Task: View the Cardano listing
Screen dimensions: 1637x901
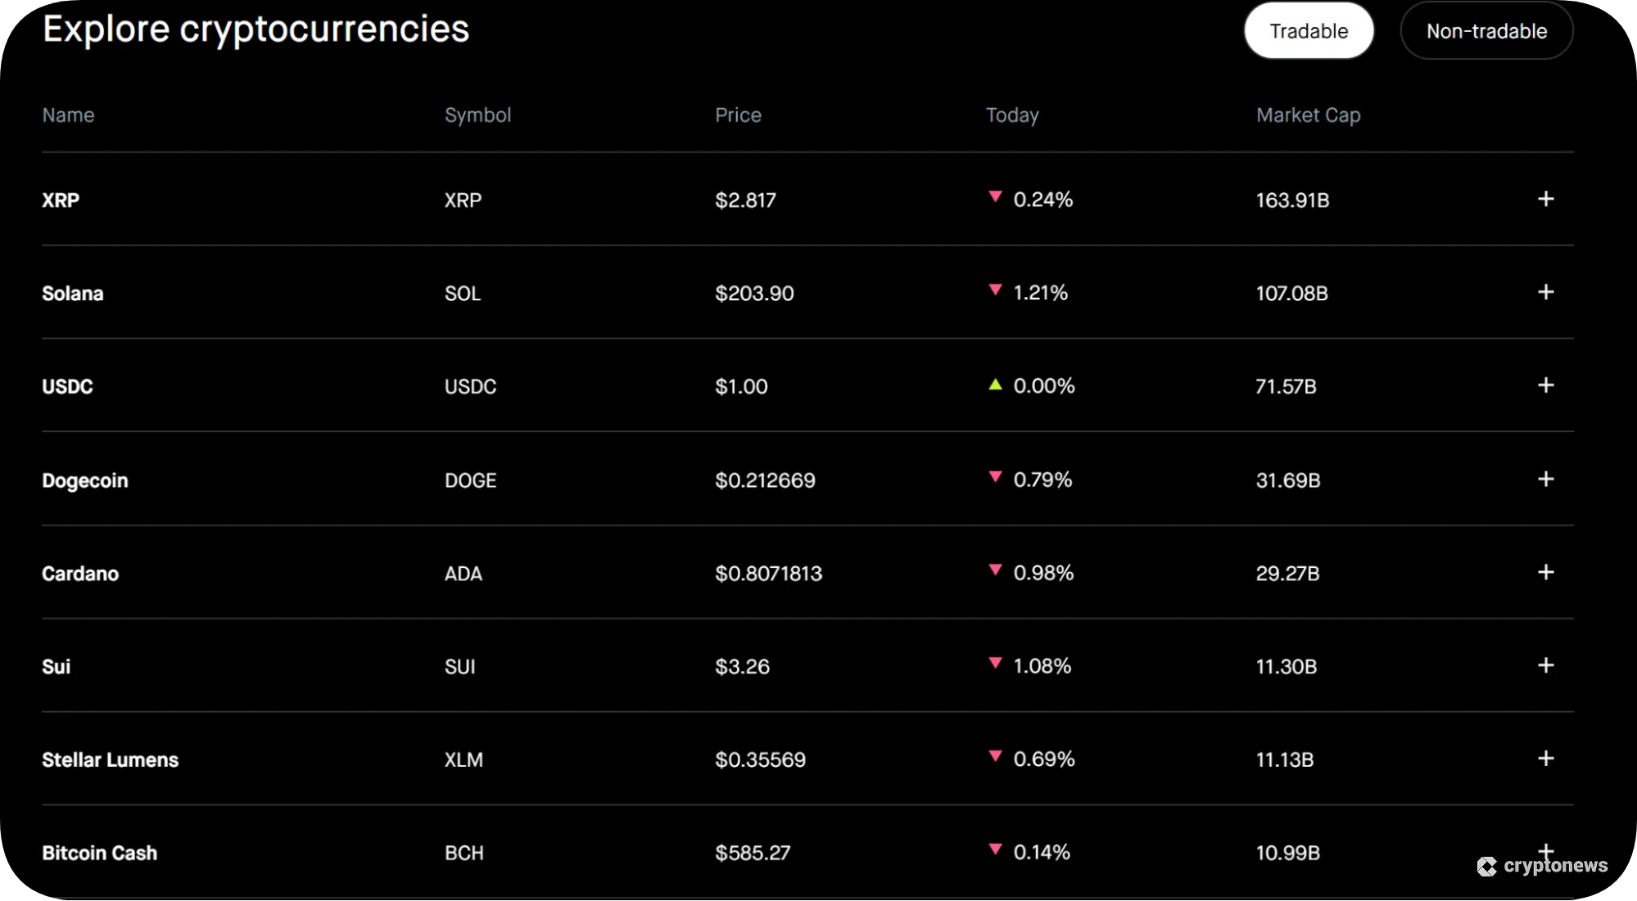Action: 80,573
